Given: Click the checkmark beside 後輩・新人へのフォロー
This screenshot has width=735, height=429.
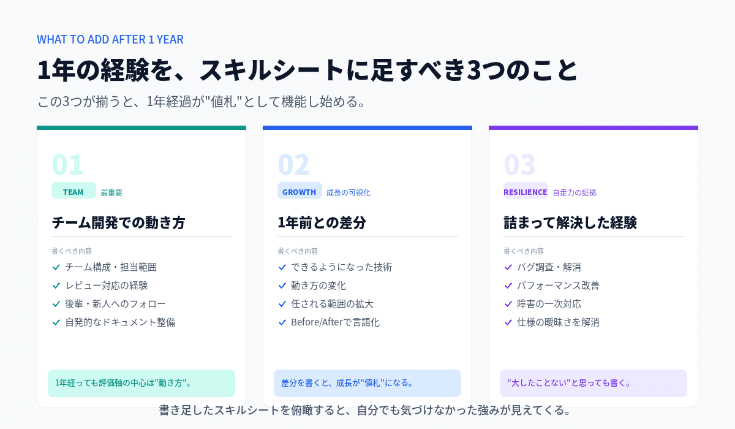Looking at the screenshot, I should tap(56, 304).
